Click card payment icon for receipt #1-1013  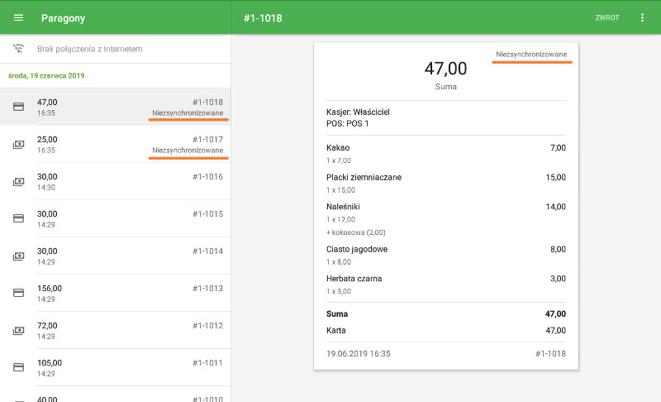pos(18,293)
